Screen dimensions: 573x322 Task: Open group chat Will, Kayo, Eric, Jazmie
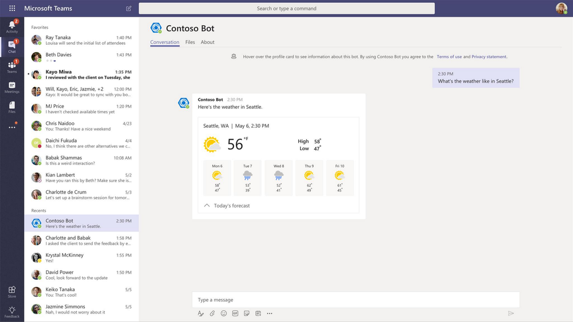pyautogui.click(x=81, y=92)
